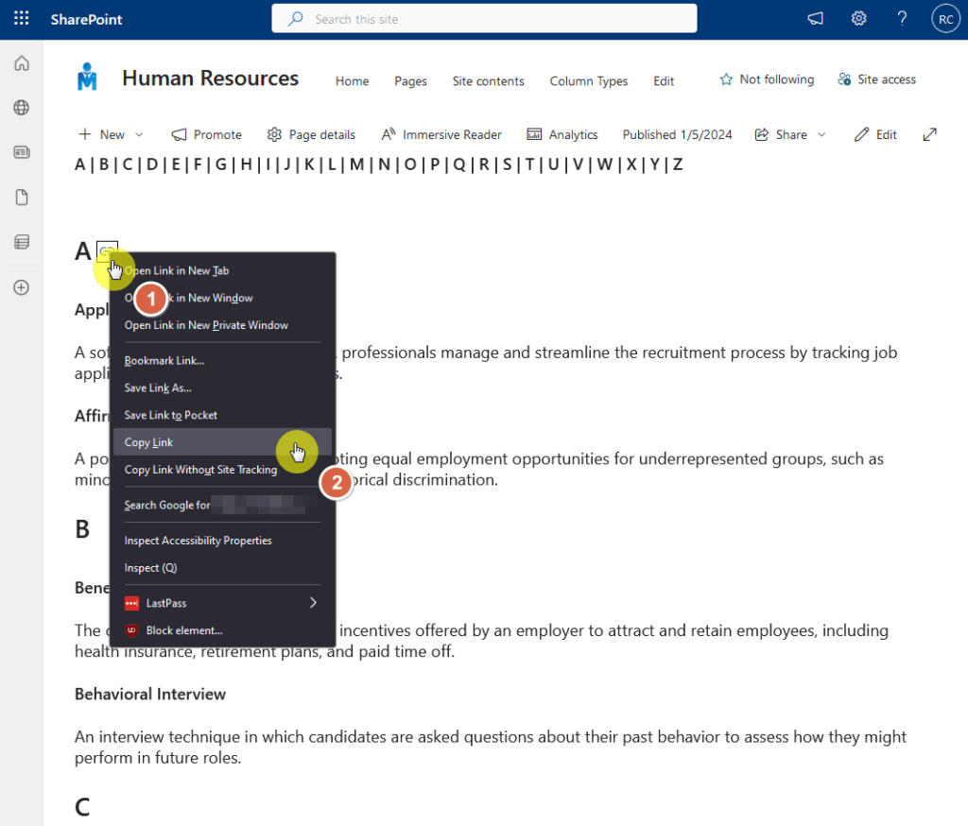
Task: Go to the home icon in sidebar
Action: click(x=22, y=63)
